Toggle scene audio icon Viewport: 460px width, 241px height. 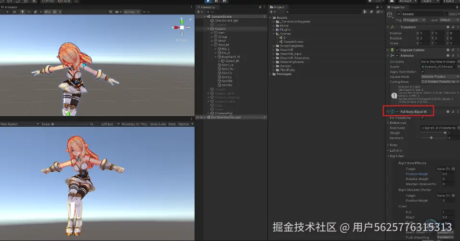(29, 12)
